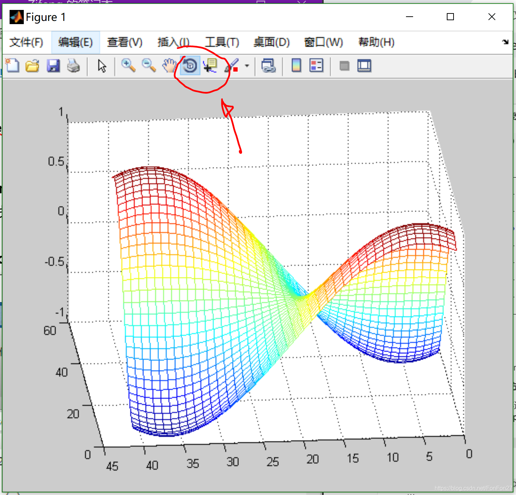Screen dimensions: 516x495
Task: Open the 文件(F) menu
Action: (x=26, y=42)
